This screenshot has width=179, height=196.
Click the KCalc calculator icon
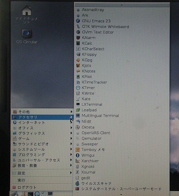pos(78,43)
